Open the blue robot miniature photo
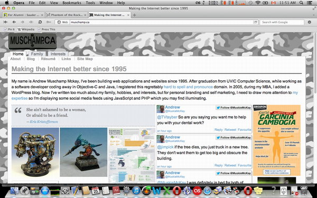This screenshot has height=198, width=317. click(35, 152)
